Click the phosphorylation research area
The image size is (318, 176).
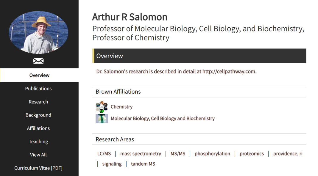pyautogui.click(x=212, y=154)
